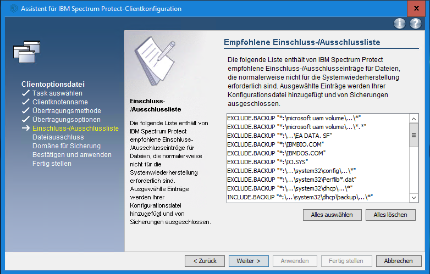The image size is (430, 274).
Task: Select the INCLUDE.BACKUP dhcp backup entry
Action: 300,197
